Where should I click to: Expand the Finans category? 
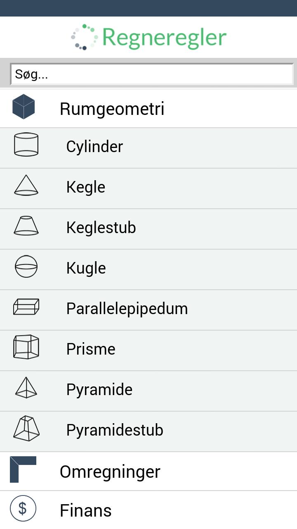point(86,510)
